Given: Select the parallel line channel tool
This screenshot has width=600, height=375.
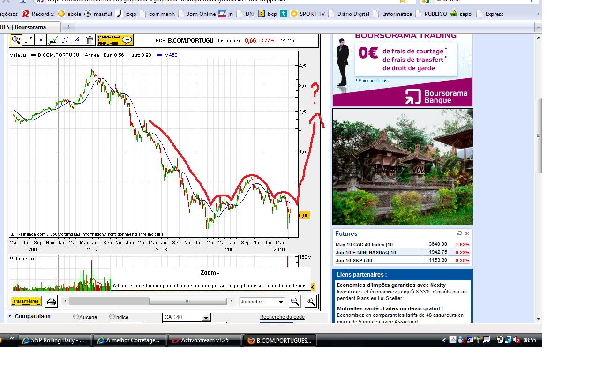Looking at the screenshot, I should (77, 40).
